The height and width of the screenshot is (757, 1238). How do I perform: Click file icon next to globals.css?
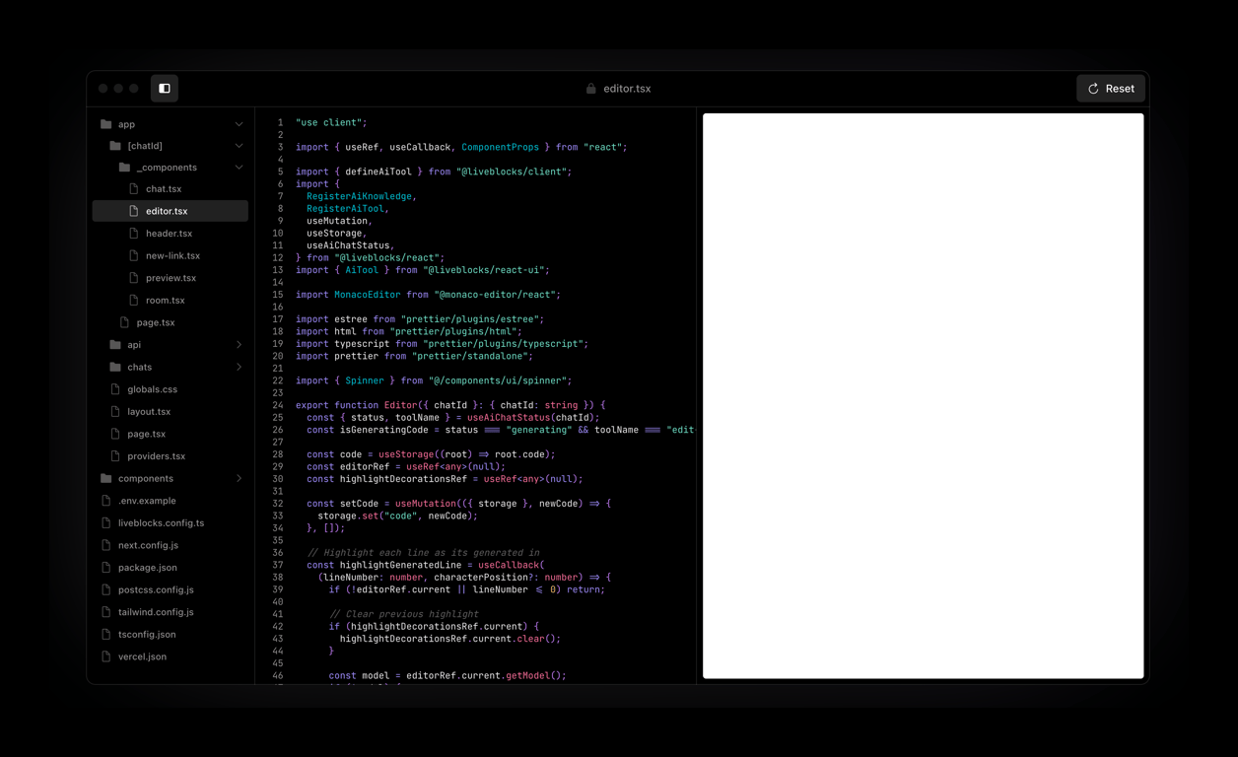pyautogui.click(x=115, y=389)
